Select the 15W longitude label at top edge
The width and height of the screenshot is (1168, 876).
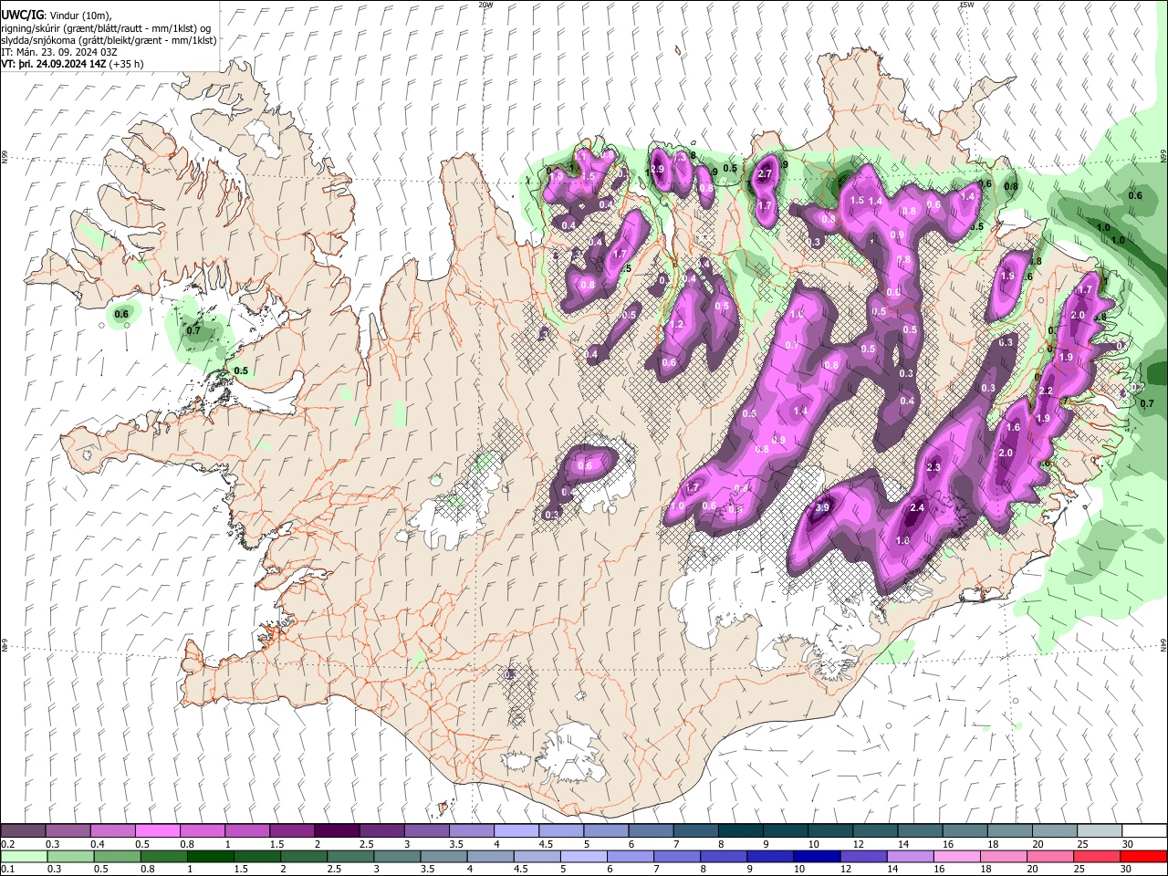click(x=966, y=5)
